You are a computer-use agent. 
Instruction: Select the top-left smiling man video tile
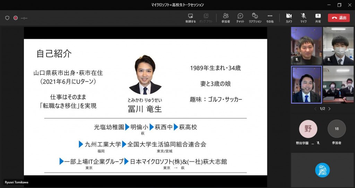coord(306,46)
